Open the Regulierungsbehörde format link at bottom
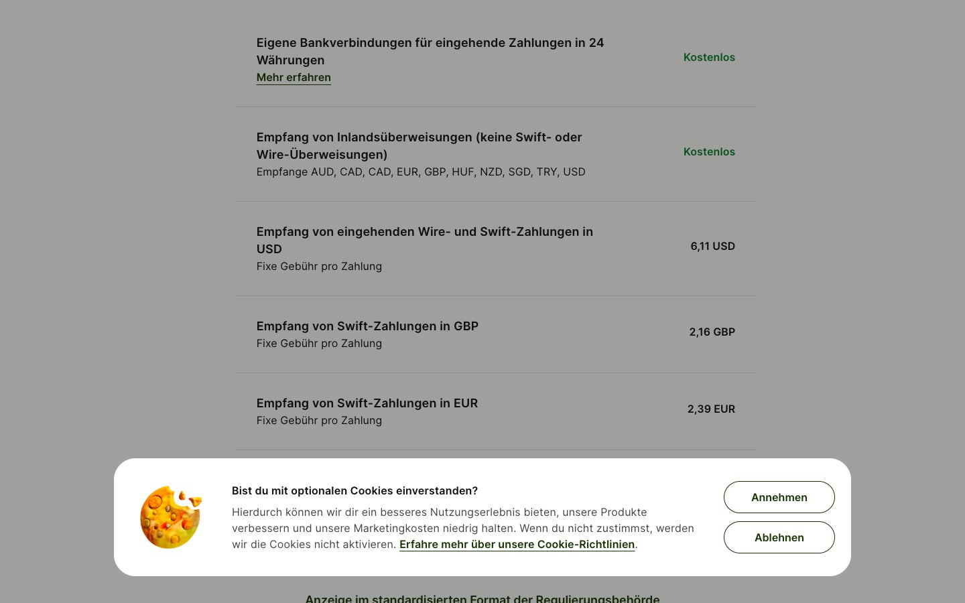965x603 pixels. [x=482, y=599]
